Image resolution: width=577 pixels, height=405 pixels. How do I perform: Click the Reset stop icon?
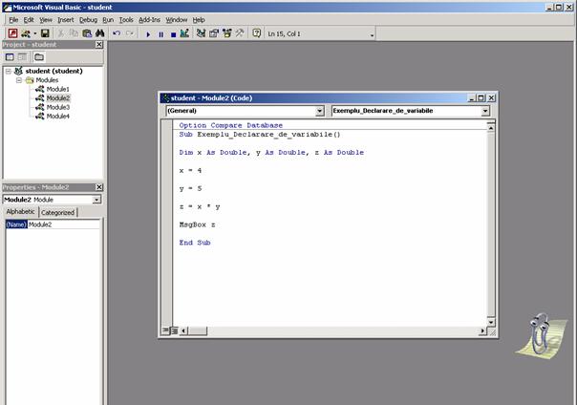173,32
